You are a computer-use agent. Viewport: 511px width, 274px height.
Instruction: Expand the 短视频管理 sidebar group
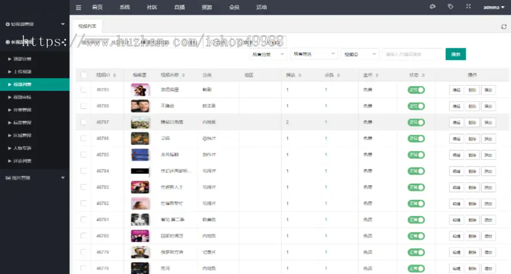click(x=35, y=24)
